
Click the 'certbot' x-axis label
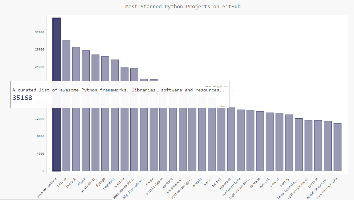[x=168, y=183]
